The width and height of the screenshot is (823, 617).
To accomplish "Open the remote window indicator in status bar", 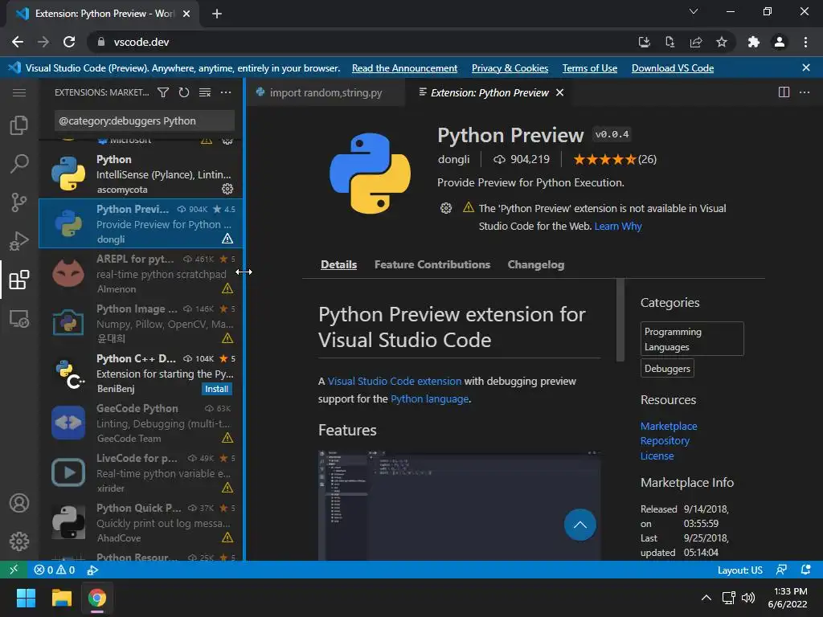I will (x=14, y=570).
